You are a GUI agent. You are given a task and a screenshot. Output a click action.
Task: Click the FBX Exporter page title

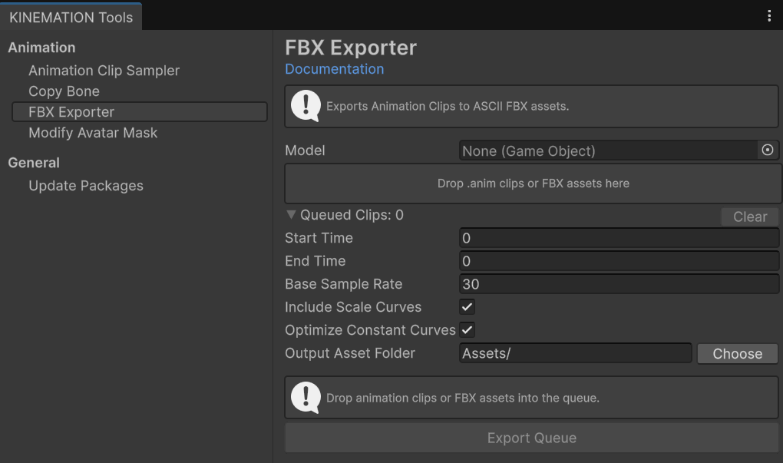[351, 48]
